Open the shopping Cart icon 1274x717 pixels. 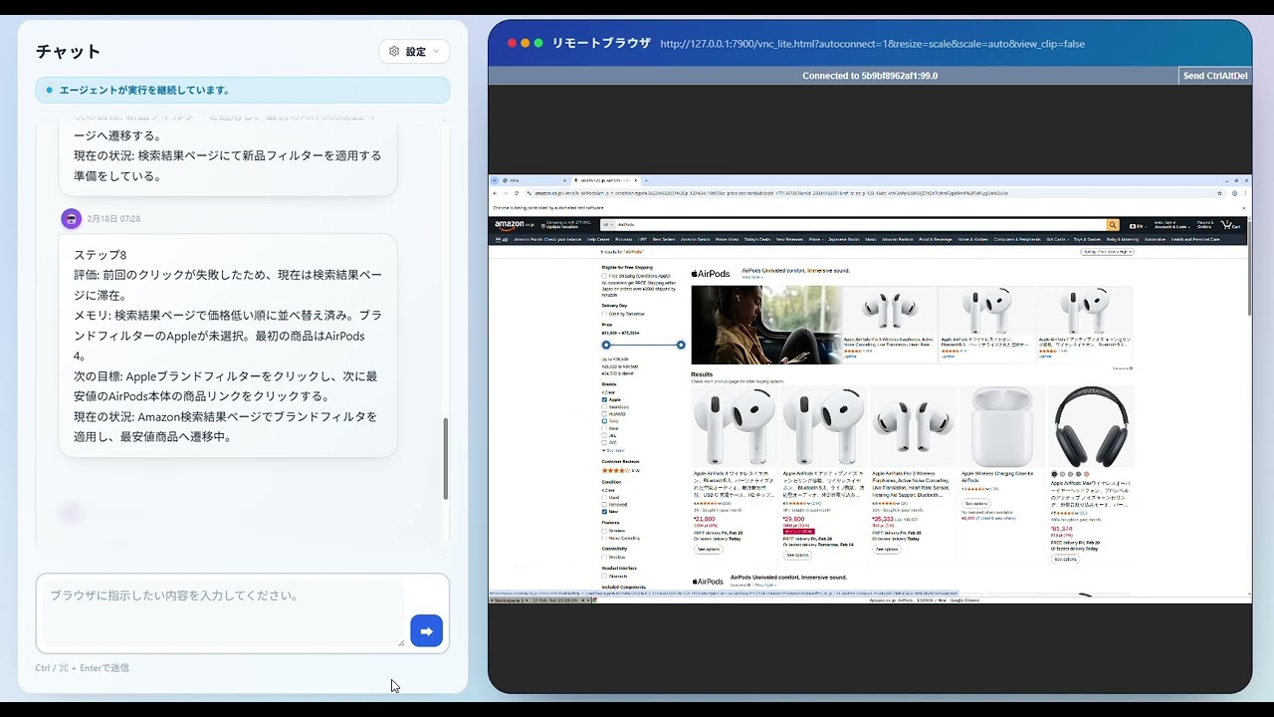coord(1232,225)
